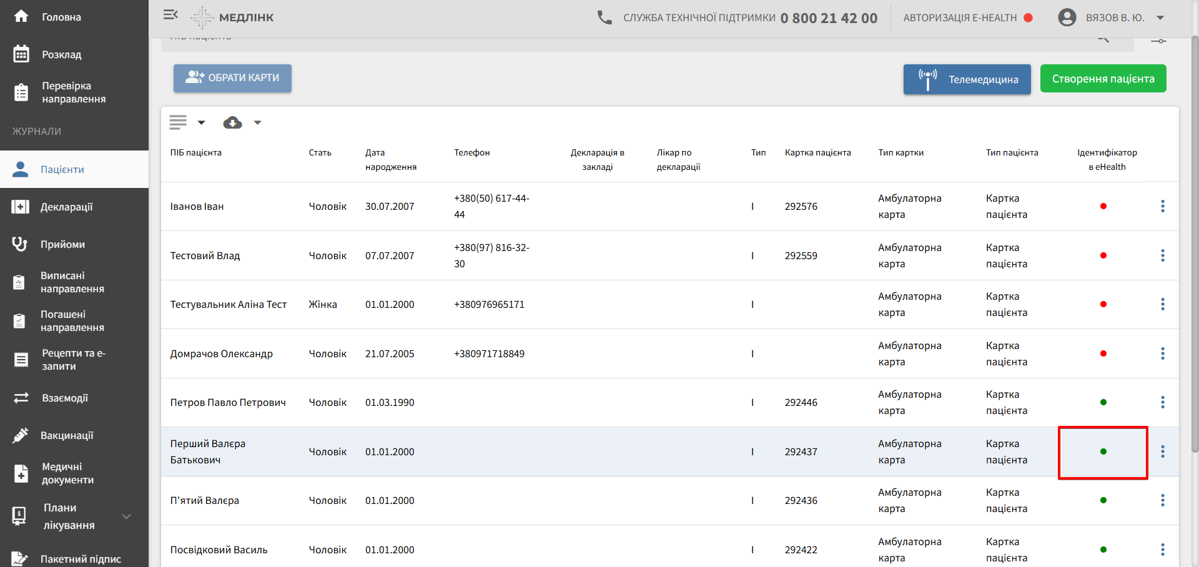
Task: Go to Вакцинації journal section
Action: point(66,435)
